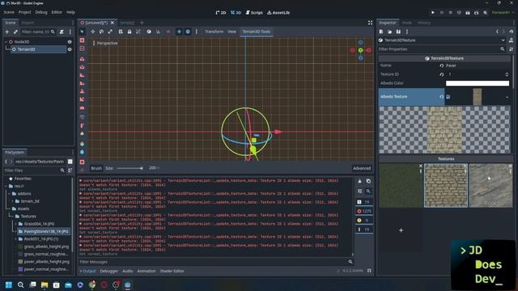This screenshot has height=291, width=518.
Task: Switch to the Script workspace
Action: pyautogui.click(x=254, y=13)
